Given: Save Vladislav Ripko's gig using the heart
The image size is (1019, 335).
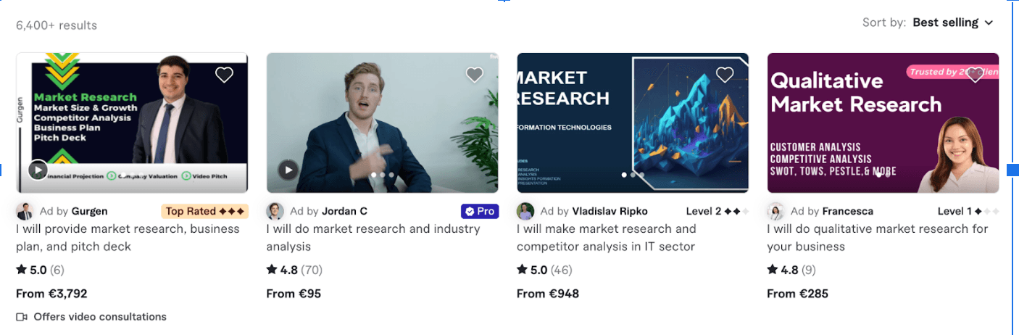Looking at the screenshot, I should click(725, 74).
